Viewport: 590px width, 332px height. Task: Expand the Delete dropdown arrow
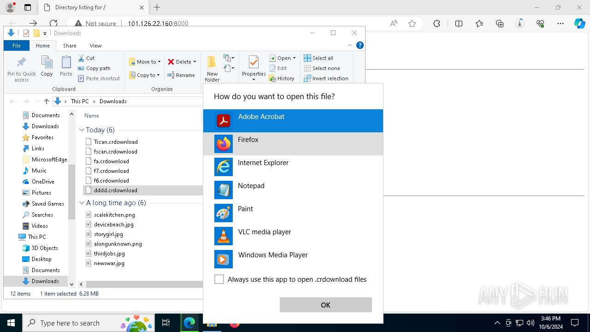195,62
